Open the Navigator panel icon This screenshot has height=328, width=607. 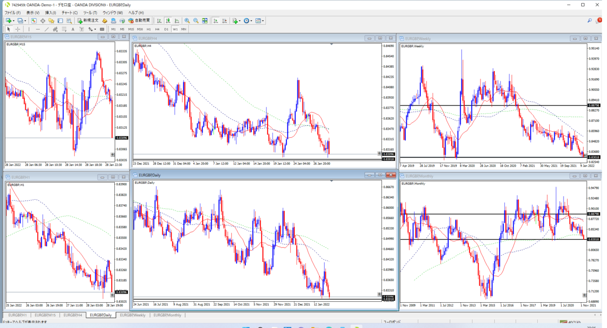(51, 21)
